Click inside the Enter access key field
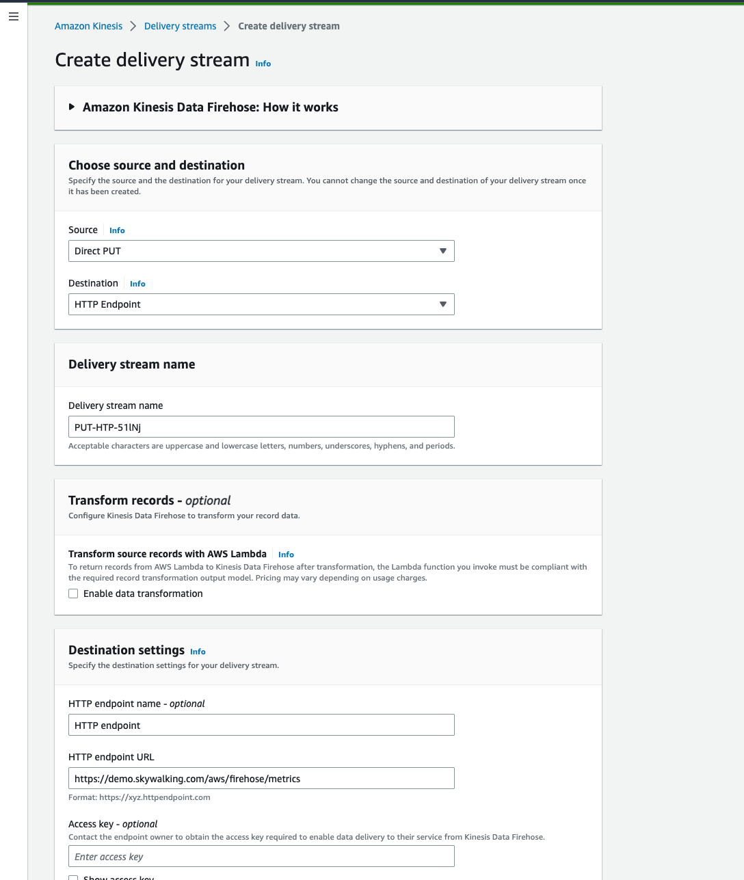 [x=261, y=856]
